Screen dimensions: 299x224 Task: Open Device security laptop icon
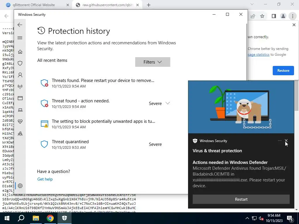pyautogui.click(x=20, y=110)
